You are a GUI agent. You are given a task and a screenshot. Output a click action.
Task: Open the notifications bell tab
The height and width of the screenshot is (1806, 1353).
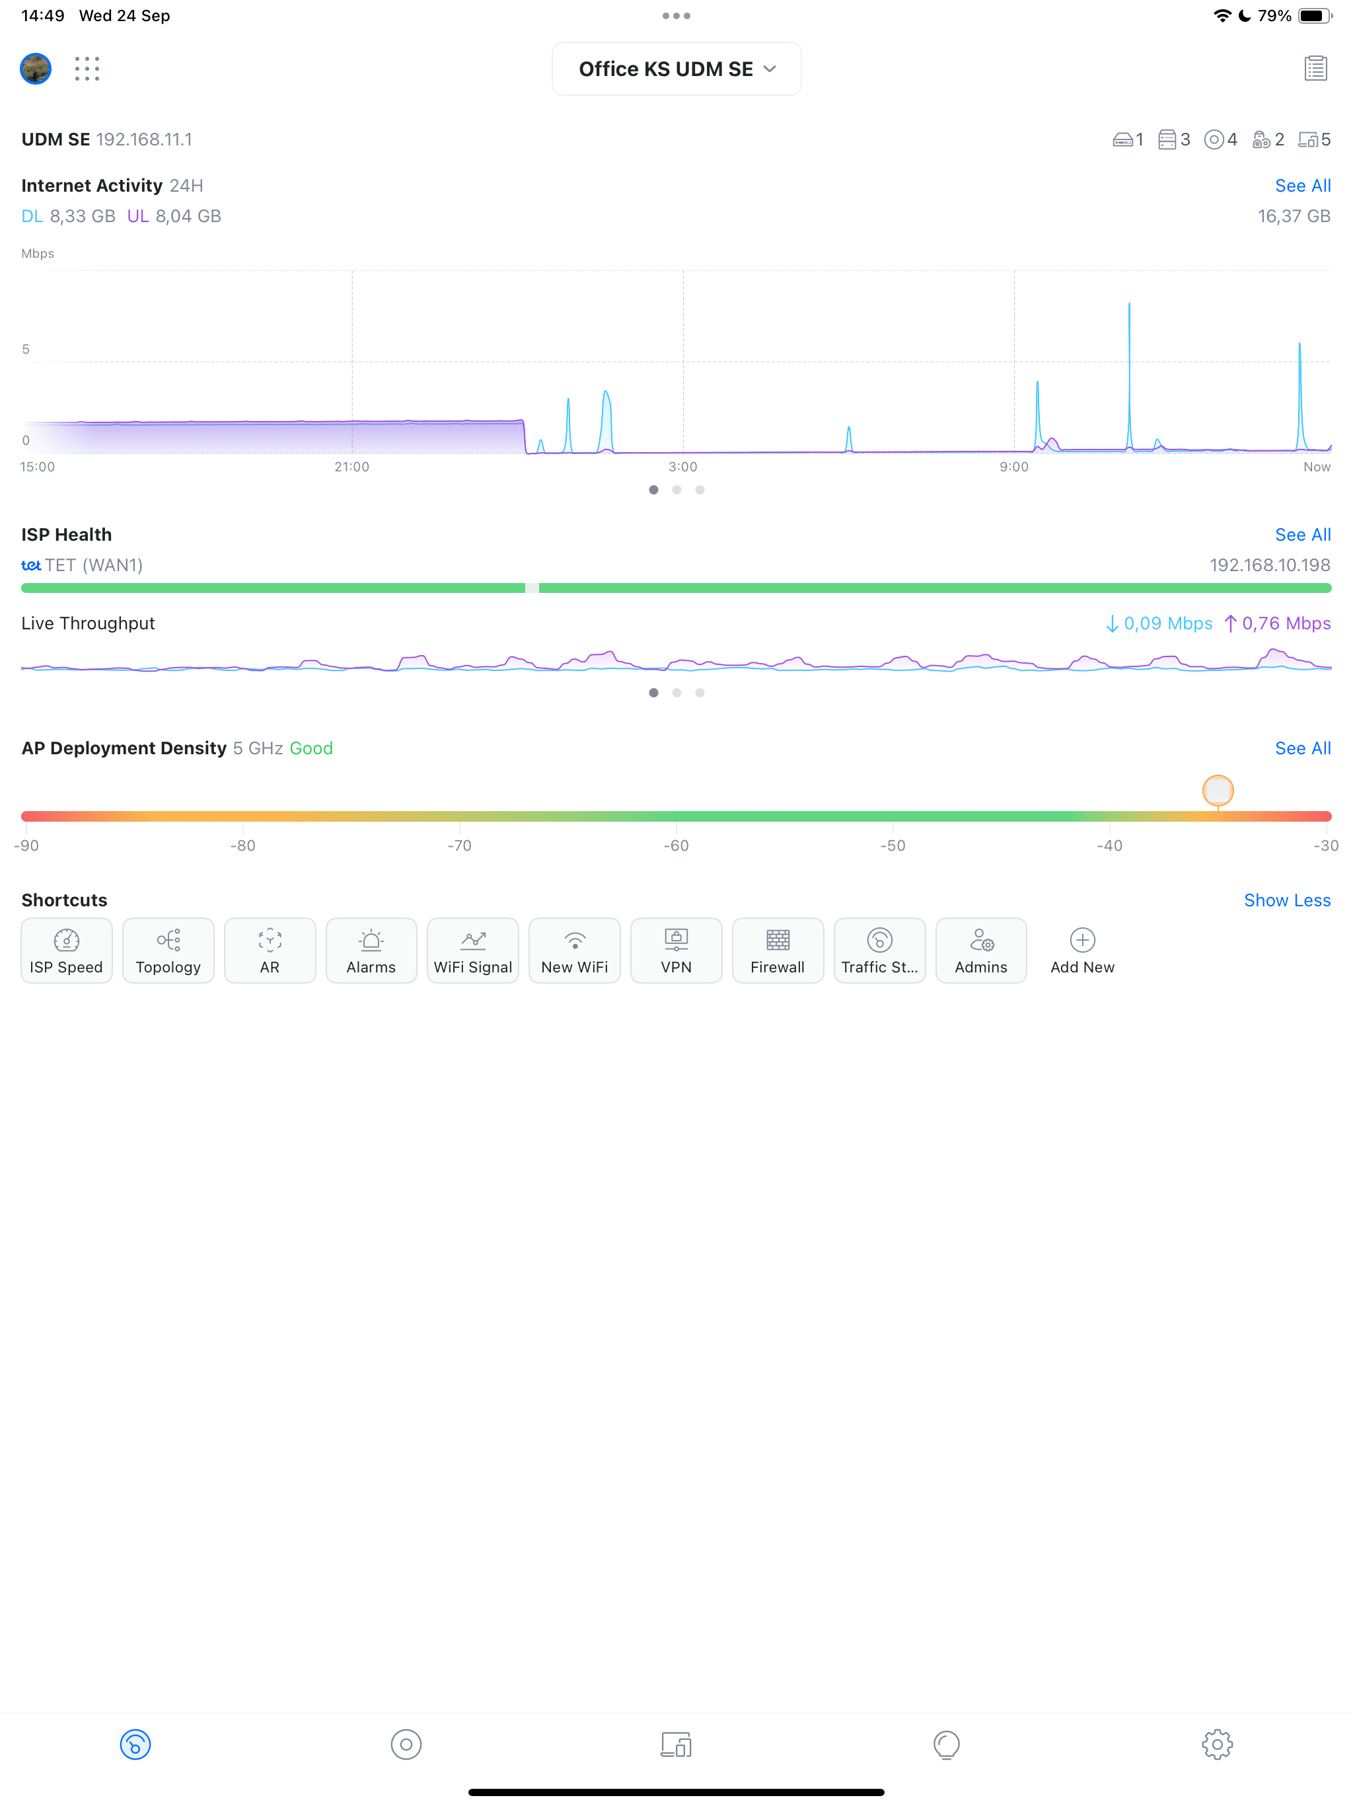click(947, 1745)
